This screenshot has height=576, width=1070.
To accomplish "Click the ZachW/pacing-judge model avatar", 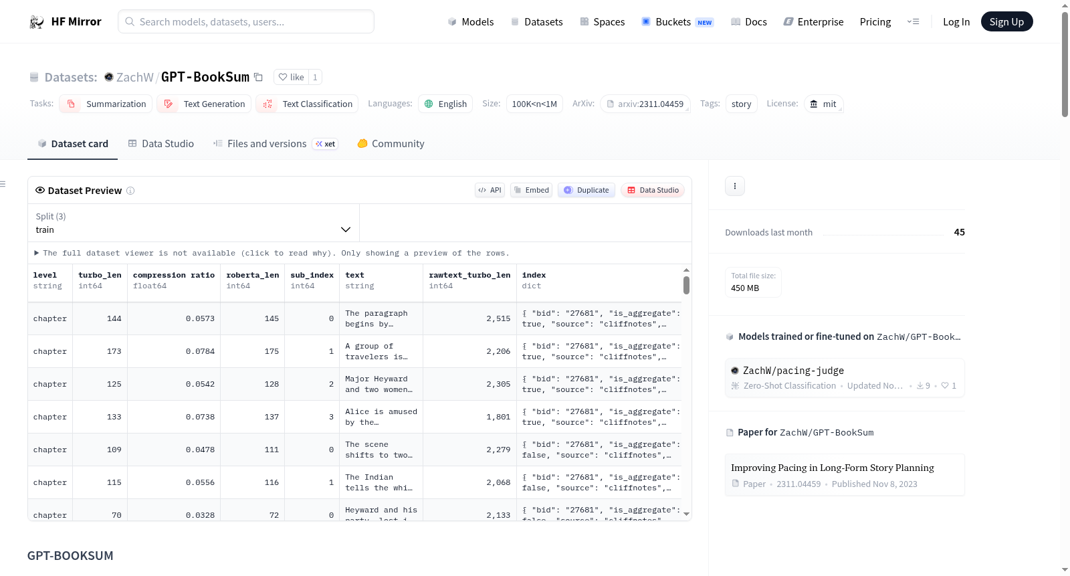I will pos(735,371).
